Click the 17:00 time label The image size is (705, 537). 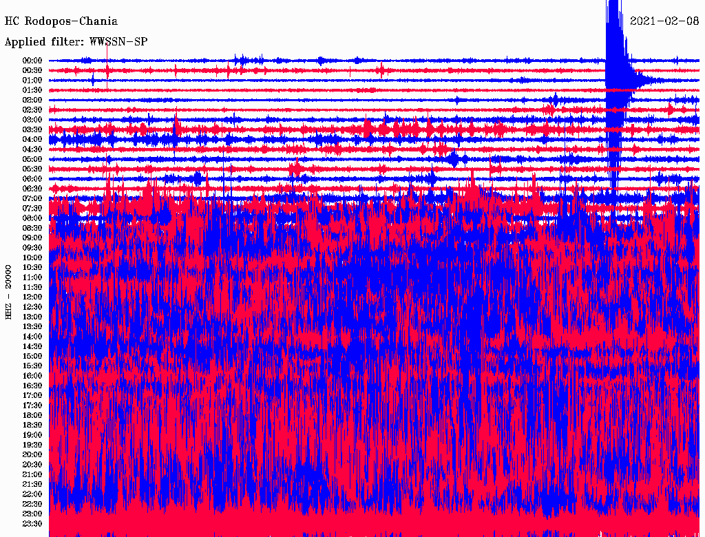pyautogui.click(x=32, y=395)
